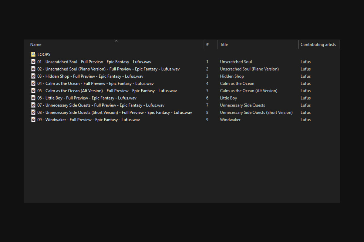Click the LOOPS folder icon

pos(33,54)
